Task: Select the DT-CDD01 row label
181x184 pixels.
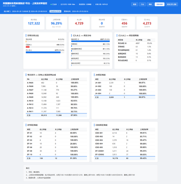Action: (x=99, y=151)
